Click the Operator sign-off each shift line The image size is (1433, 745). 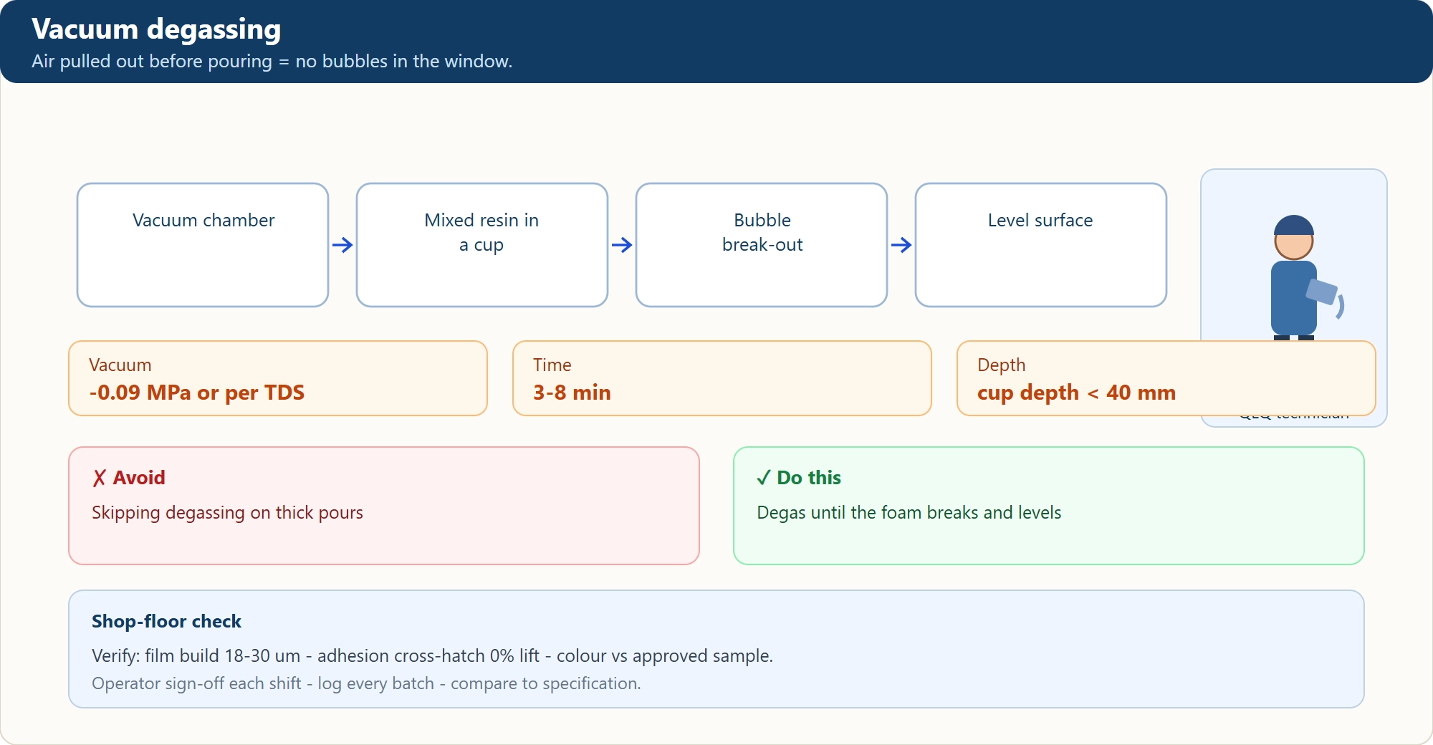click(366, 683)
